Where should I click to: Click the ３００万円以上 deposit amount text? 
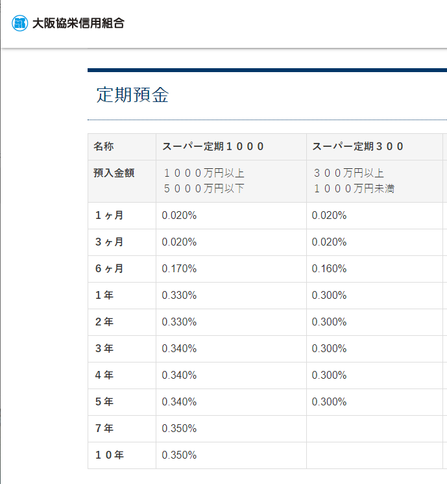coord(348,173)
